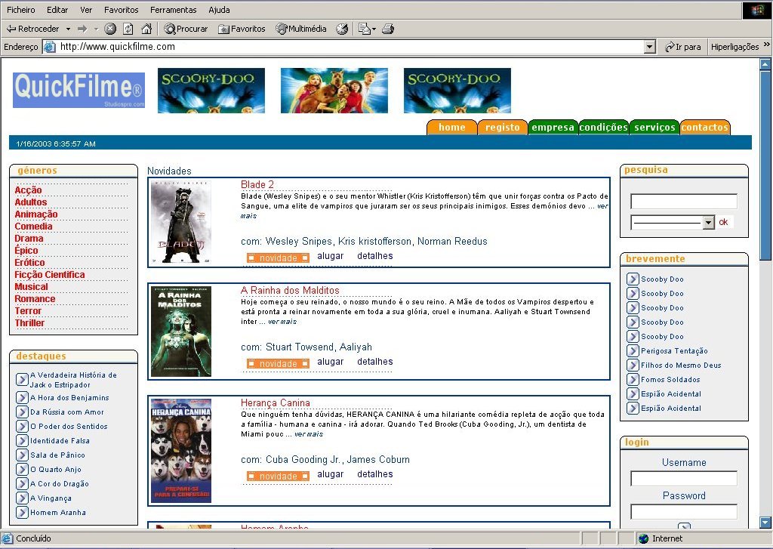The height and width of the screenshot is (549, 773).
Task: Expand the search category dropdown in pesquisa
Action: coord(708,223)
